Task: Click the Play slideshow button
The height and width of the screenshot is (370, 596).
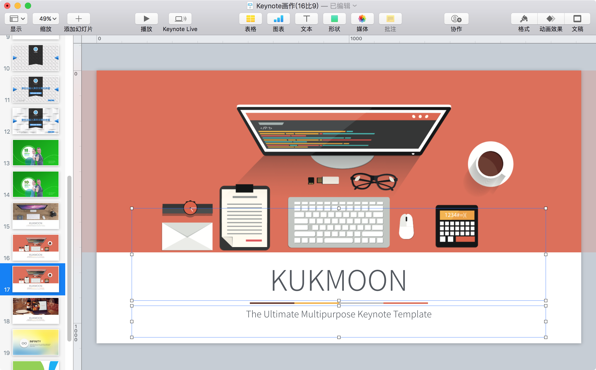Action: coord(146,19)
